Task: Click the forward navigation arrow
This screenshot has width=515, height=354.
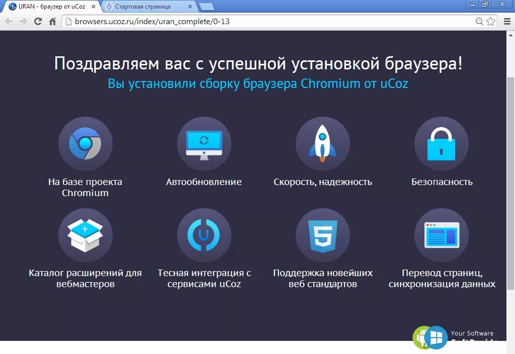Action: click(x=23, y=21)
